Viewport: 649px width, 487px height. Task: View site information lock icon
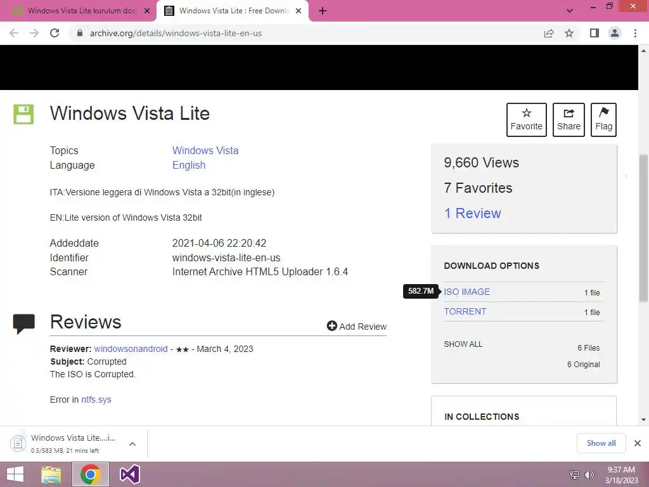point(80,33)
